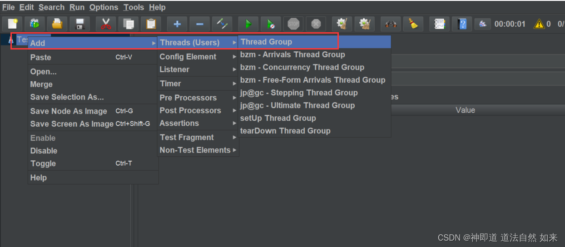
Task: Click the Help question mark toolbar icon
Action: pyautogui.click(x=462, y=24)
